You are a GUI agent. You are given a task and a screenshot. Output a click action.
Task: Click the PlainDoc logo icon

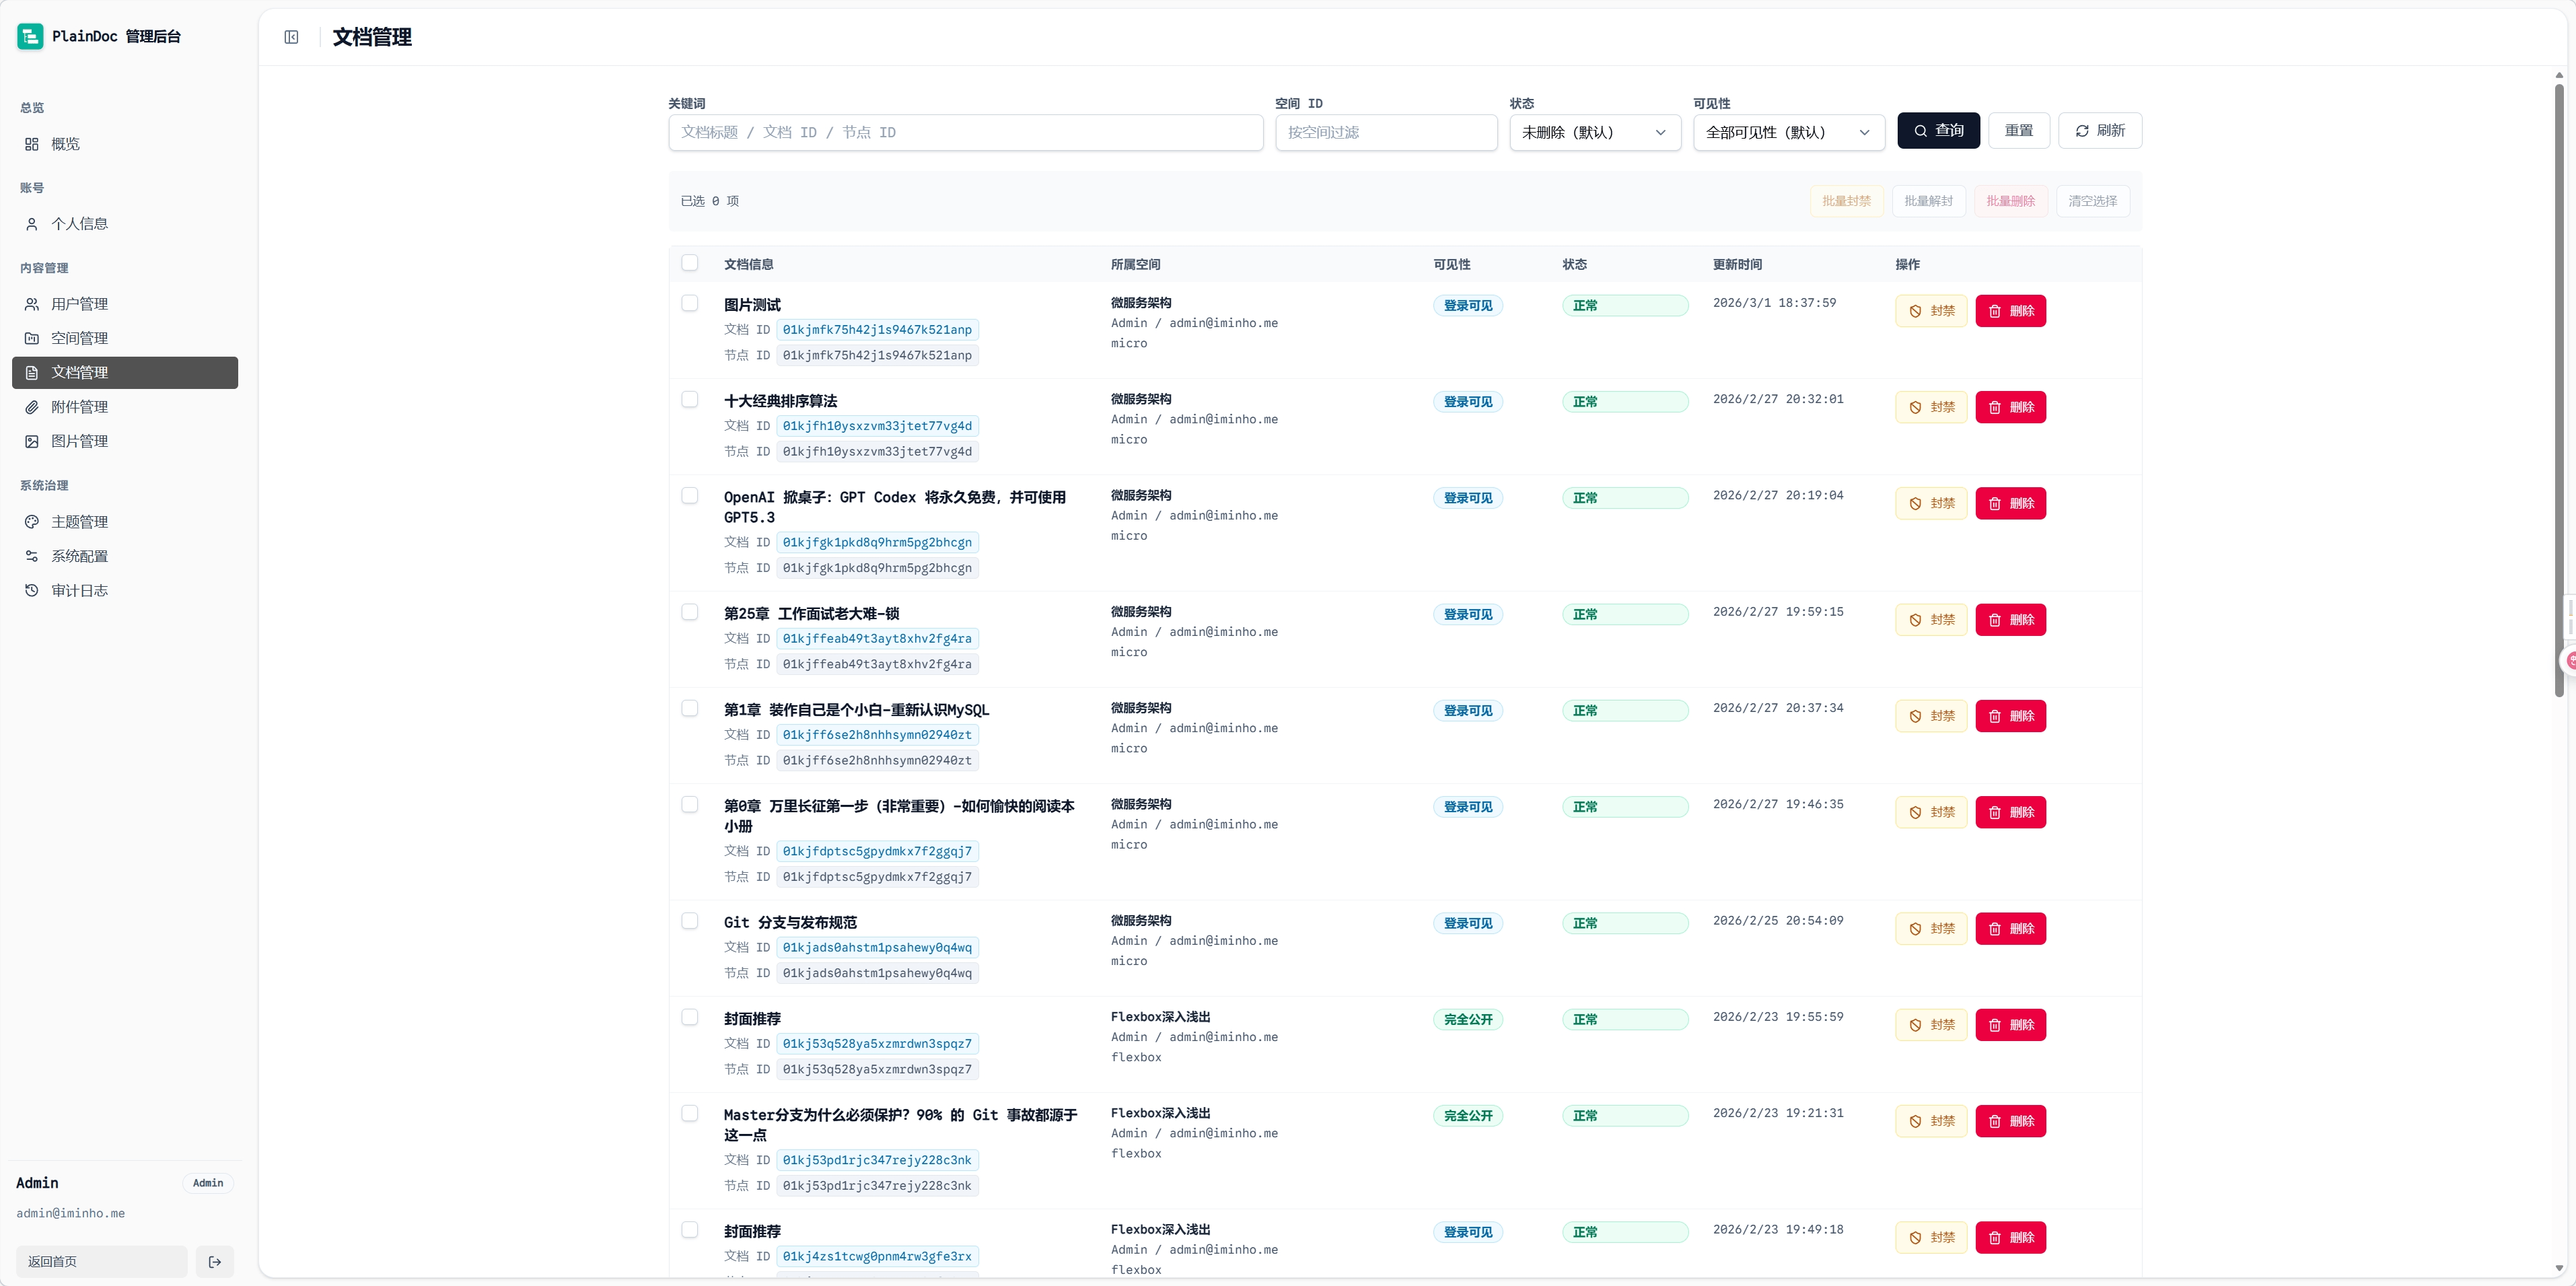coord(30,36)
